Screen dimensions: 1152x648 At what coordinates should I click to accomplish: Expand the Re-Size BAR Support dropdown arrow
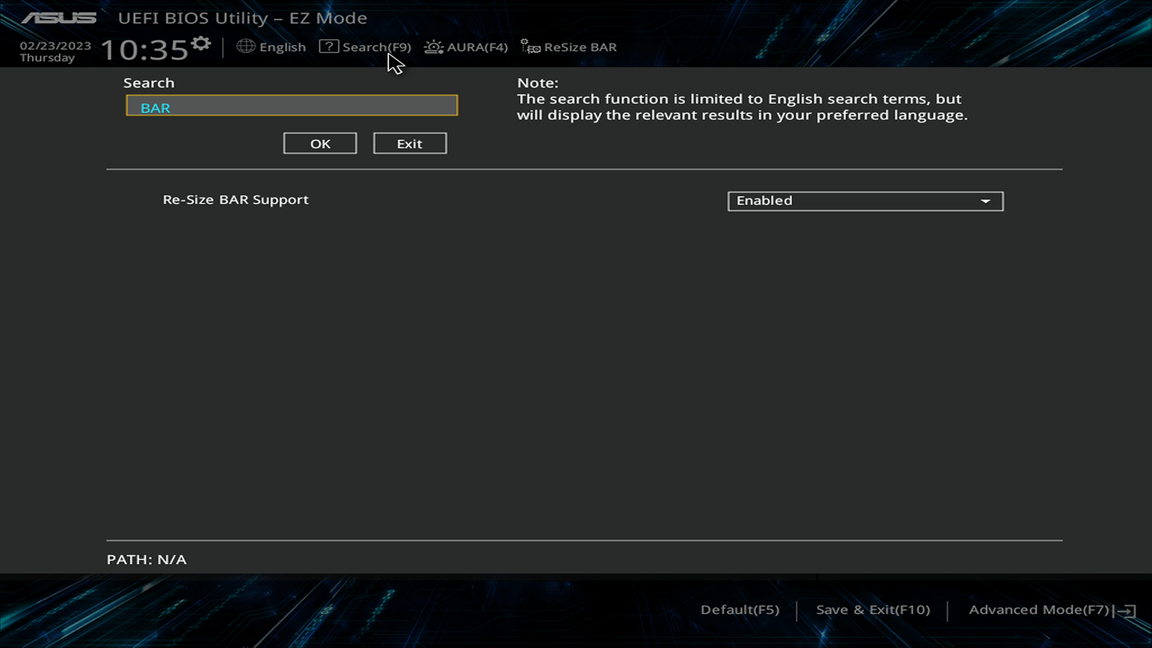(985, 201)
